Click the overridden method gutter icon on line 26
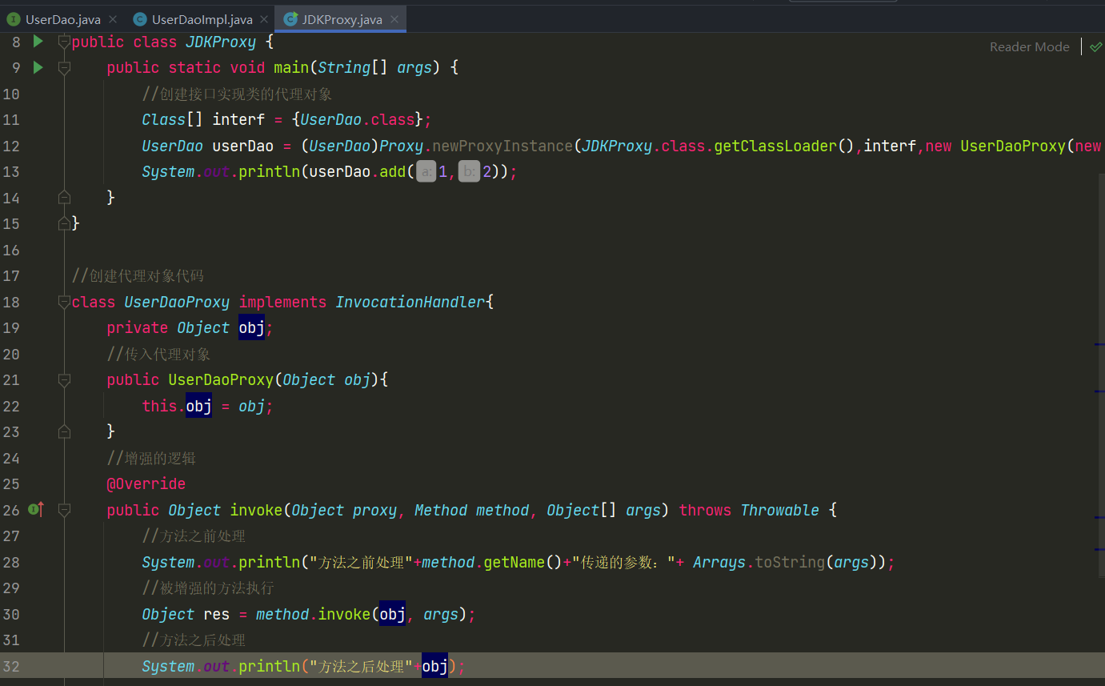1105x686 pixels. point(36,508)
